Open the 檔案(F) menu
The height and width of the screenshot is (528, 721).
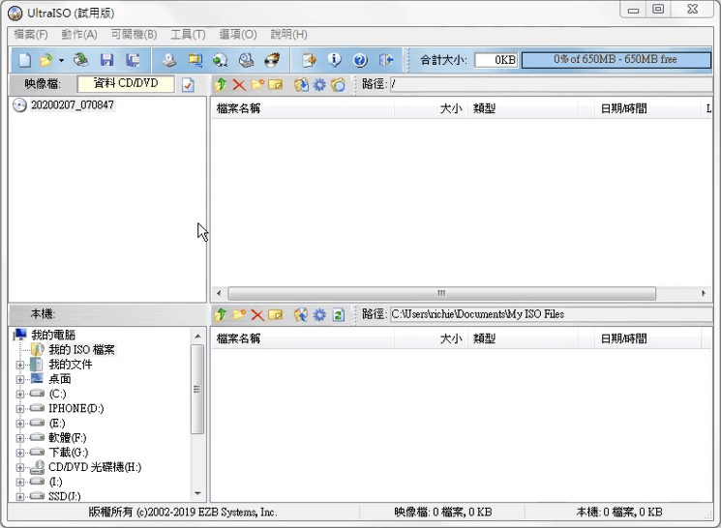[31, 35]
